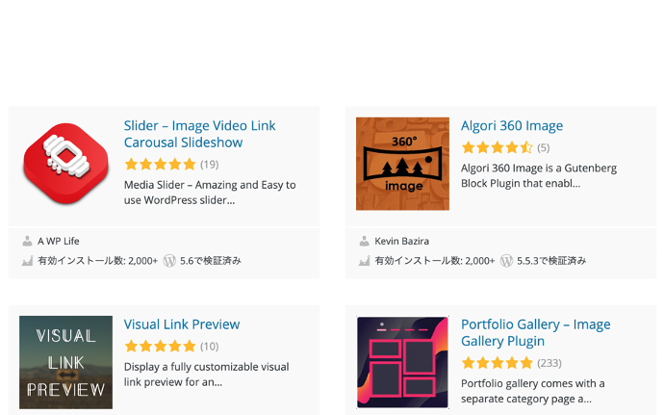Open the Algori 360 Image plugin title
Screen dimensions: 664x415
point(512,125)
